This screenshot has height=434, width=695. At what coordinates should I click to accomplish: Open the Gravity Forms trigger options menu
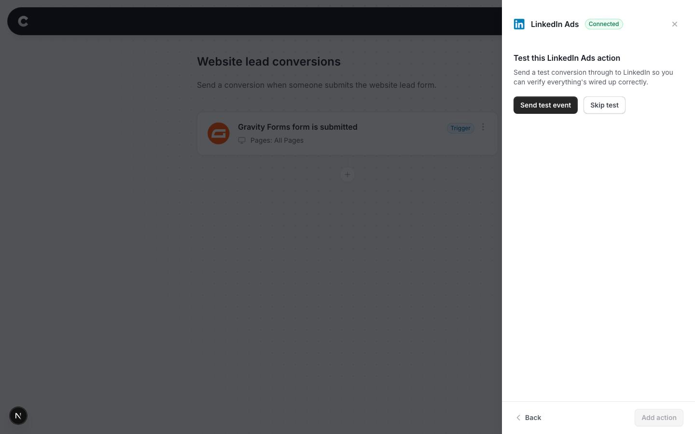pos(483,127)
